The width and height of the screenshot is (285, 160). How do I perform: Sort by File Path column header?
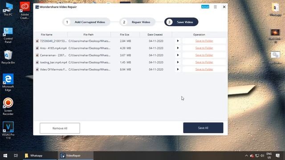pos(88,35)
